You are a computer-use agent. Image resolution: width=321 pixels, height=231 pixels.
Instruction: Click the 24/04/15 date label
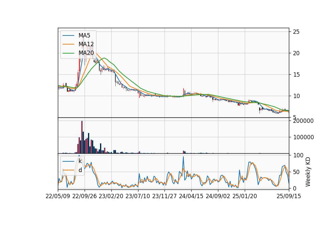(x=191, y=196)
